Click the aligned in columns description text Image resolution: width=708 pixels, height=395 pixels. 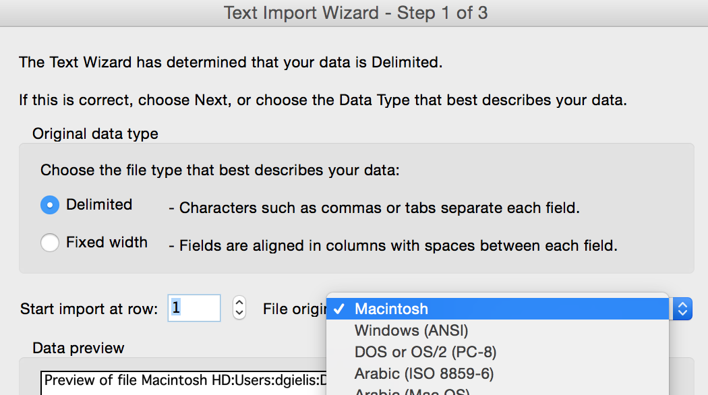398,245
